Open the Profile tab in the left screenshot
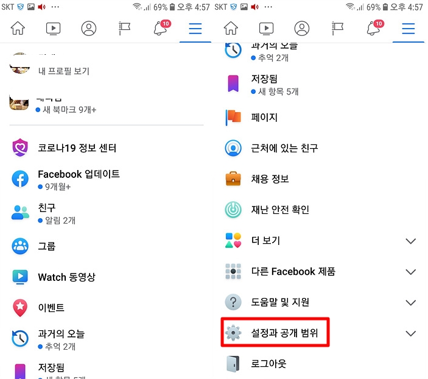Viewport: 428px width, 379px height. (x=89, y=29)
